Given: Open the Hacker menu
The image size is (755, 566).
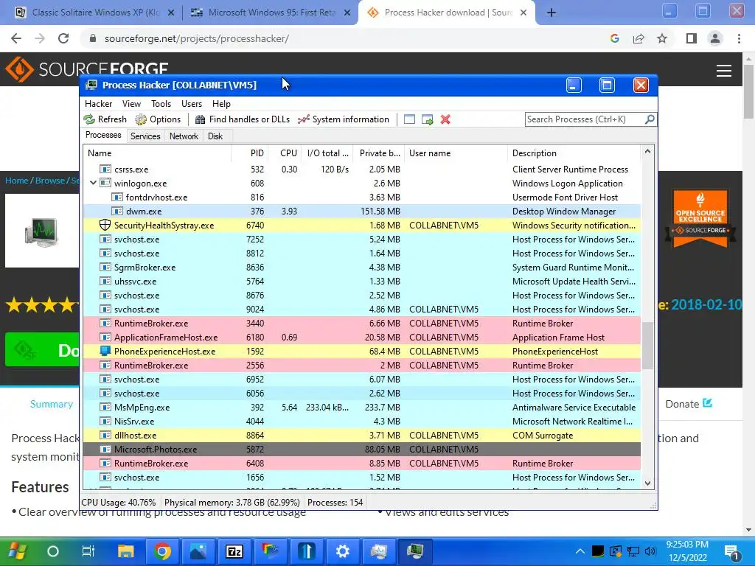Looking at the screenshot, I should click(98, 104).
